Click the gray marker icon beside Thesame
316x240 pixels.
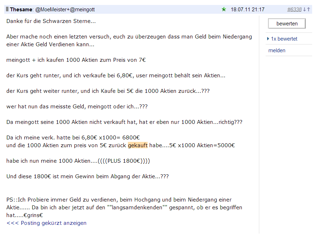[x=7, y=10]
